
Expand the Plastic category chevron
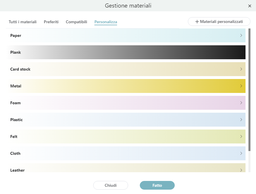coord(241,120)
